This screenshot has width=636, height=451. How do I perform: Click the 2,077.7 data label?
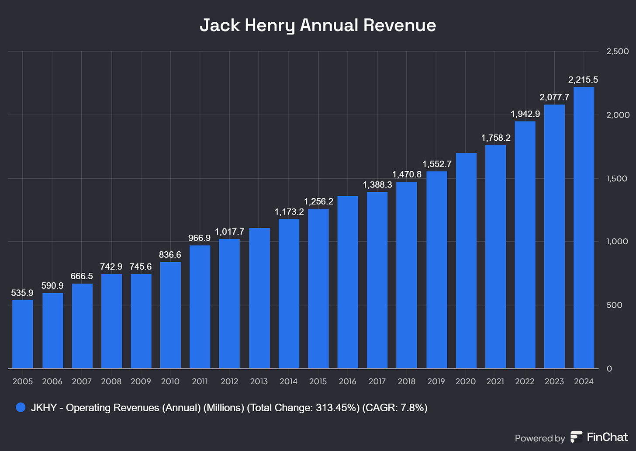click(554, 97)
